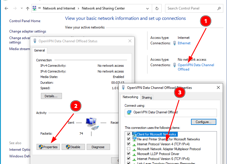Screen dimensions: 227x164
Task: Click shield icon on Disable button
Action: pos(68,147)
